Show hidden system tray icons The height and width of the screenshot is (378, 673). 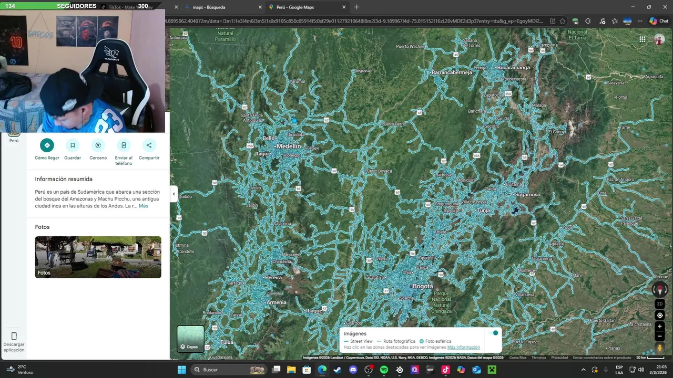[583, 370]
